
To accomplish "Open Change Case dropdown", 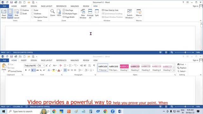I will click(55, 66).
